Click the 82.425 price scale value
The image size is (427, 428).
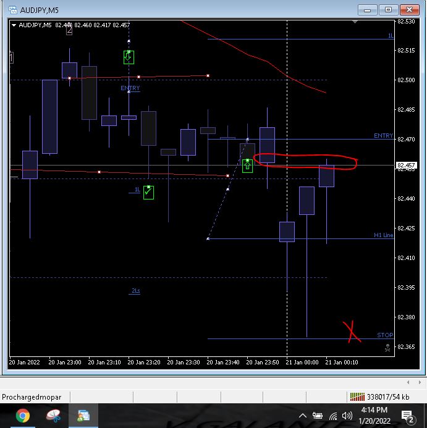tap(406, 228)
